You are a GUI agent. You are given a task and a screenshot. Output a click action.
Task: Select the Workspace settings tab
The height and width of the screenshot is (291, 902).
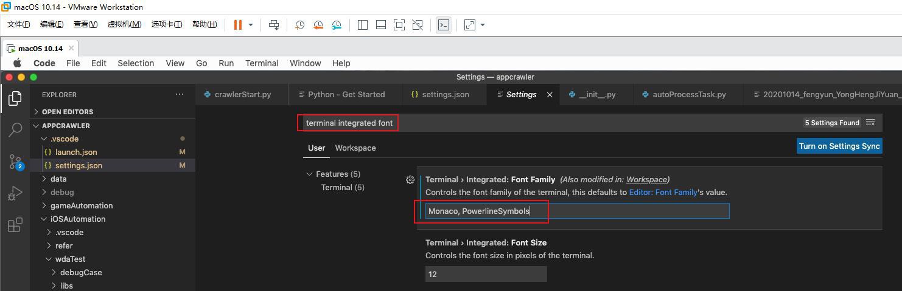[355, 148]
